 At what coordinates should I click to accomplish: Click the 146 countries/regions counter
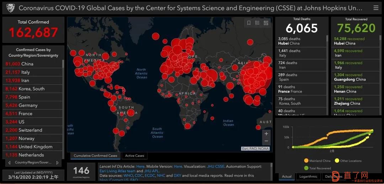pyautogui.click(x=81, y=172)
